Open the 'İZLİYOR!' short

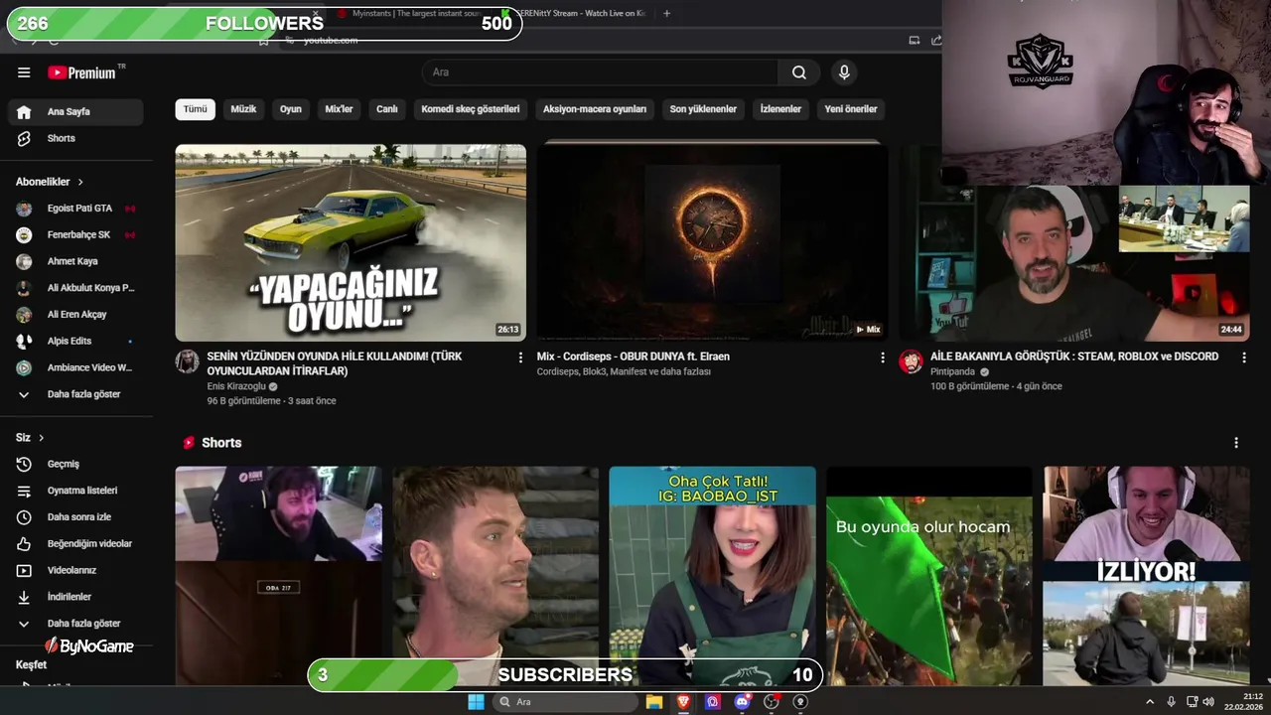[1147, 576]
